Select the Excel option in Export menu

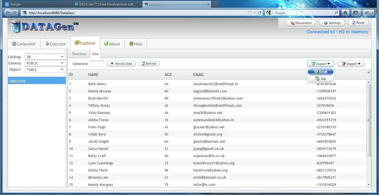(320, 71)
